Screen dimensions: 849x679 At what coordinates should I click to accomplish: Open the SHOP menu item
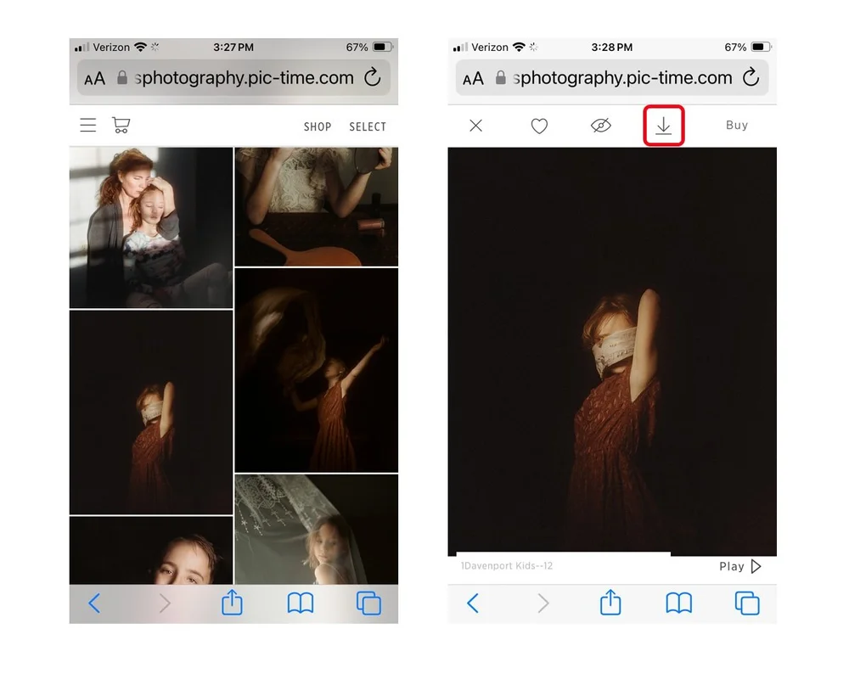pyautogui.click(x=318, y=126)
